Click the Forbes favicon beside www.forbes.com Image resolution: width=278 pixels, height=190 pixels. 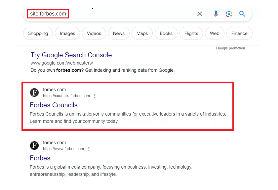pos(34,146)
